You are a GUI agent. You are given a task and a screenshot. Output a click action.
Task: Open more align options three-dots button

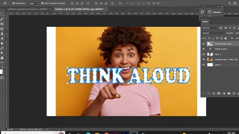click(120, 3)
